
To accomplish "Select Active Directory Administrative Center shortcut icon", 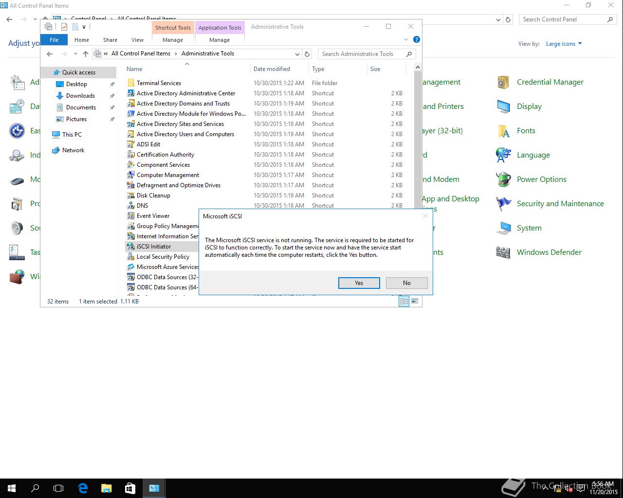I will click(131, 93).
